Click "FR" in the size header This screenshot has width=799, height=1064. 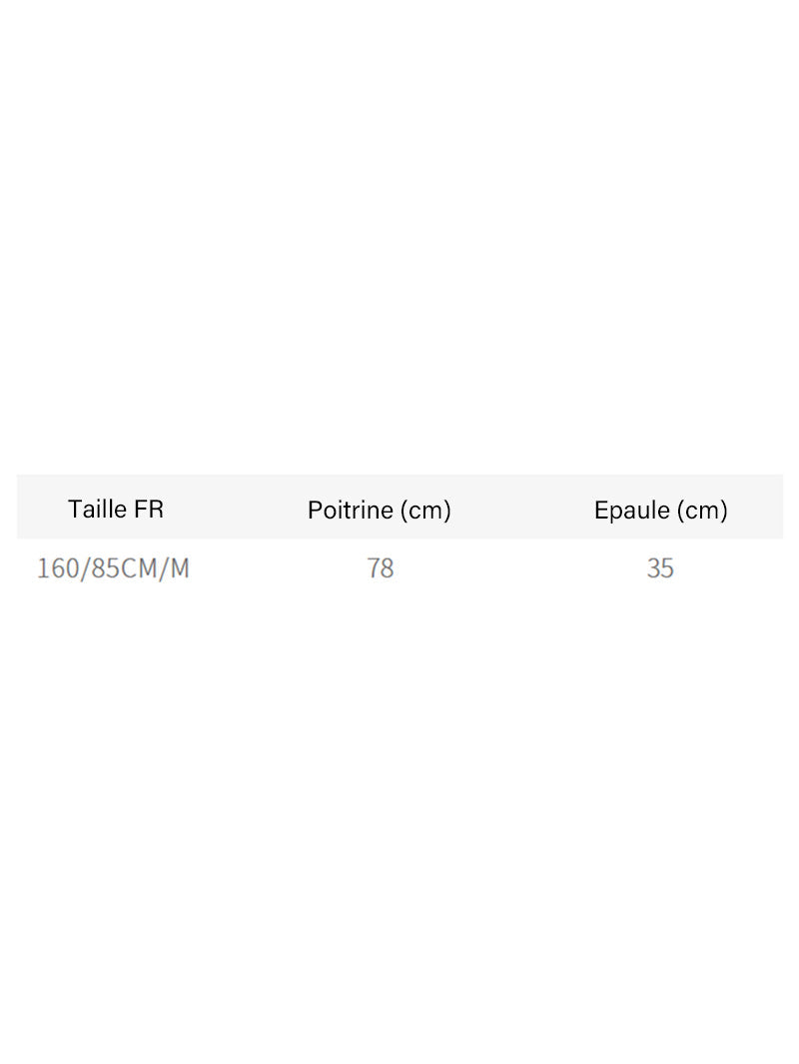[x=148, y=510]
